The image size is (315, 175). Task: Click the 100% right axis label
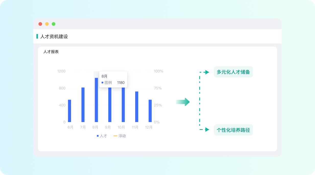click(x=159, y=71)
